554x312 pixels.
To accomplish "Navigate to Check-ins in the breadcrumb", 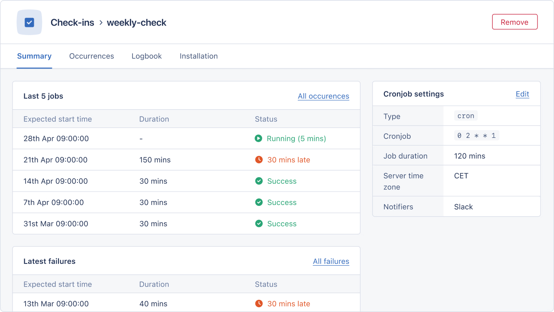I will pos(72,23).
